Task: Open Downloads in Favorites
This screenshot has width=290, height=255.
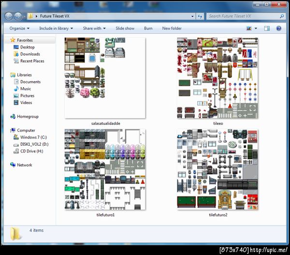Action: pyautogui.click(x=30, y=54)
